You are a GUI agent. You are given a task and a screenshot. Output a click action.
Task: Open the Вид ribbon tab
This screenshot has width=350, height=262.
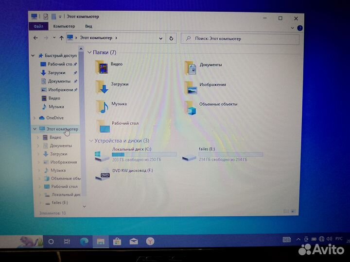tap(88, 26)
